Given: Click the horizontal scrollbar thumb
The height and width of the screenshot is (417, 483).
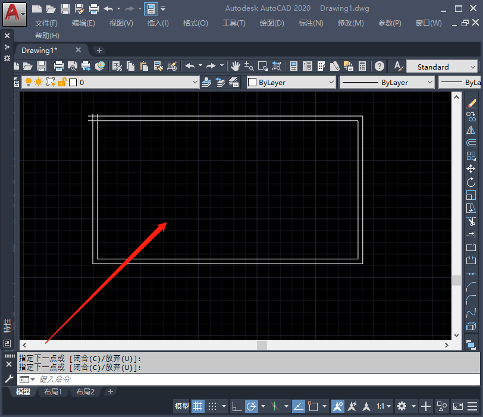Looking at the screenshot, I should click(x=262, y=345).
